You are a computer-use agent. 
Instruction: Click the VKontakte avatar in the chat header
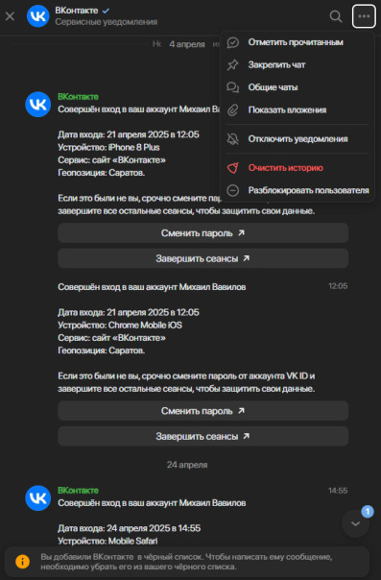click(x=38, y=16)
